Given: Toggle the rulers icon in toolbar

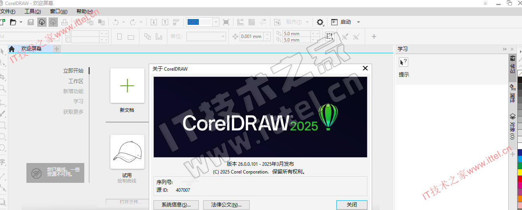Looking at the screenshot, I should [240, 22].
